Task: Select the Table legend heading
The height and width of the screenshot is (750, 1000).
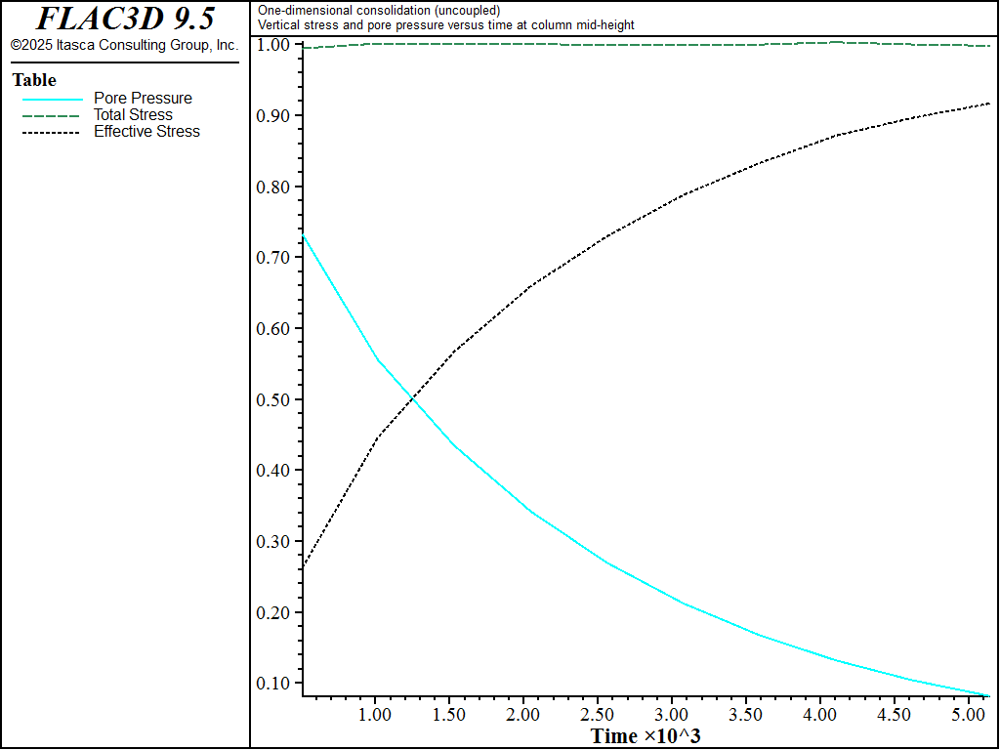Action: pyautogui.click(x=34, y=80)
